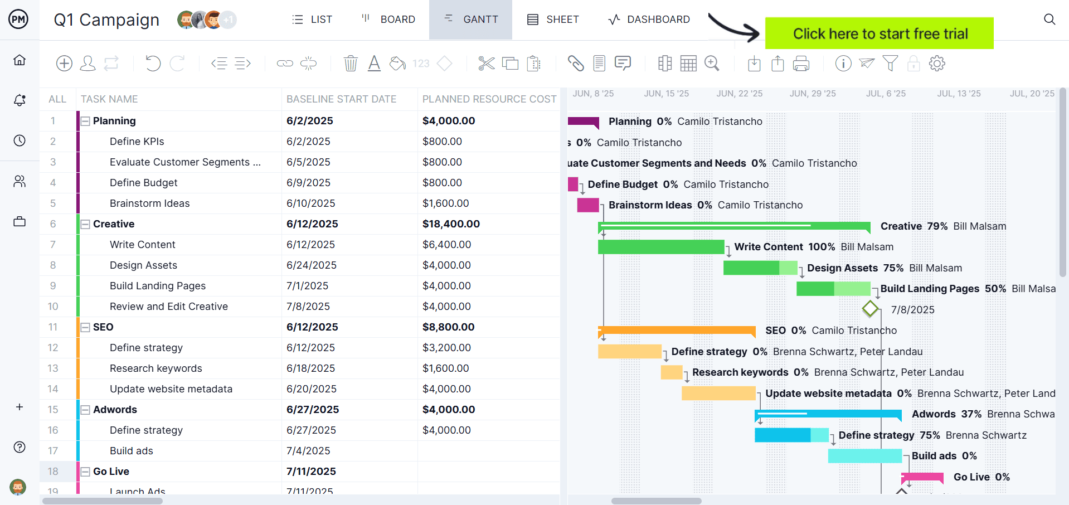This screenshot has width=1069, height=505.
Task: Click the green free trial button
Action: point(880,33)
